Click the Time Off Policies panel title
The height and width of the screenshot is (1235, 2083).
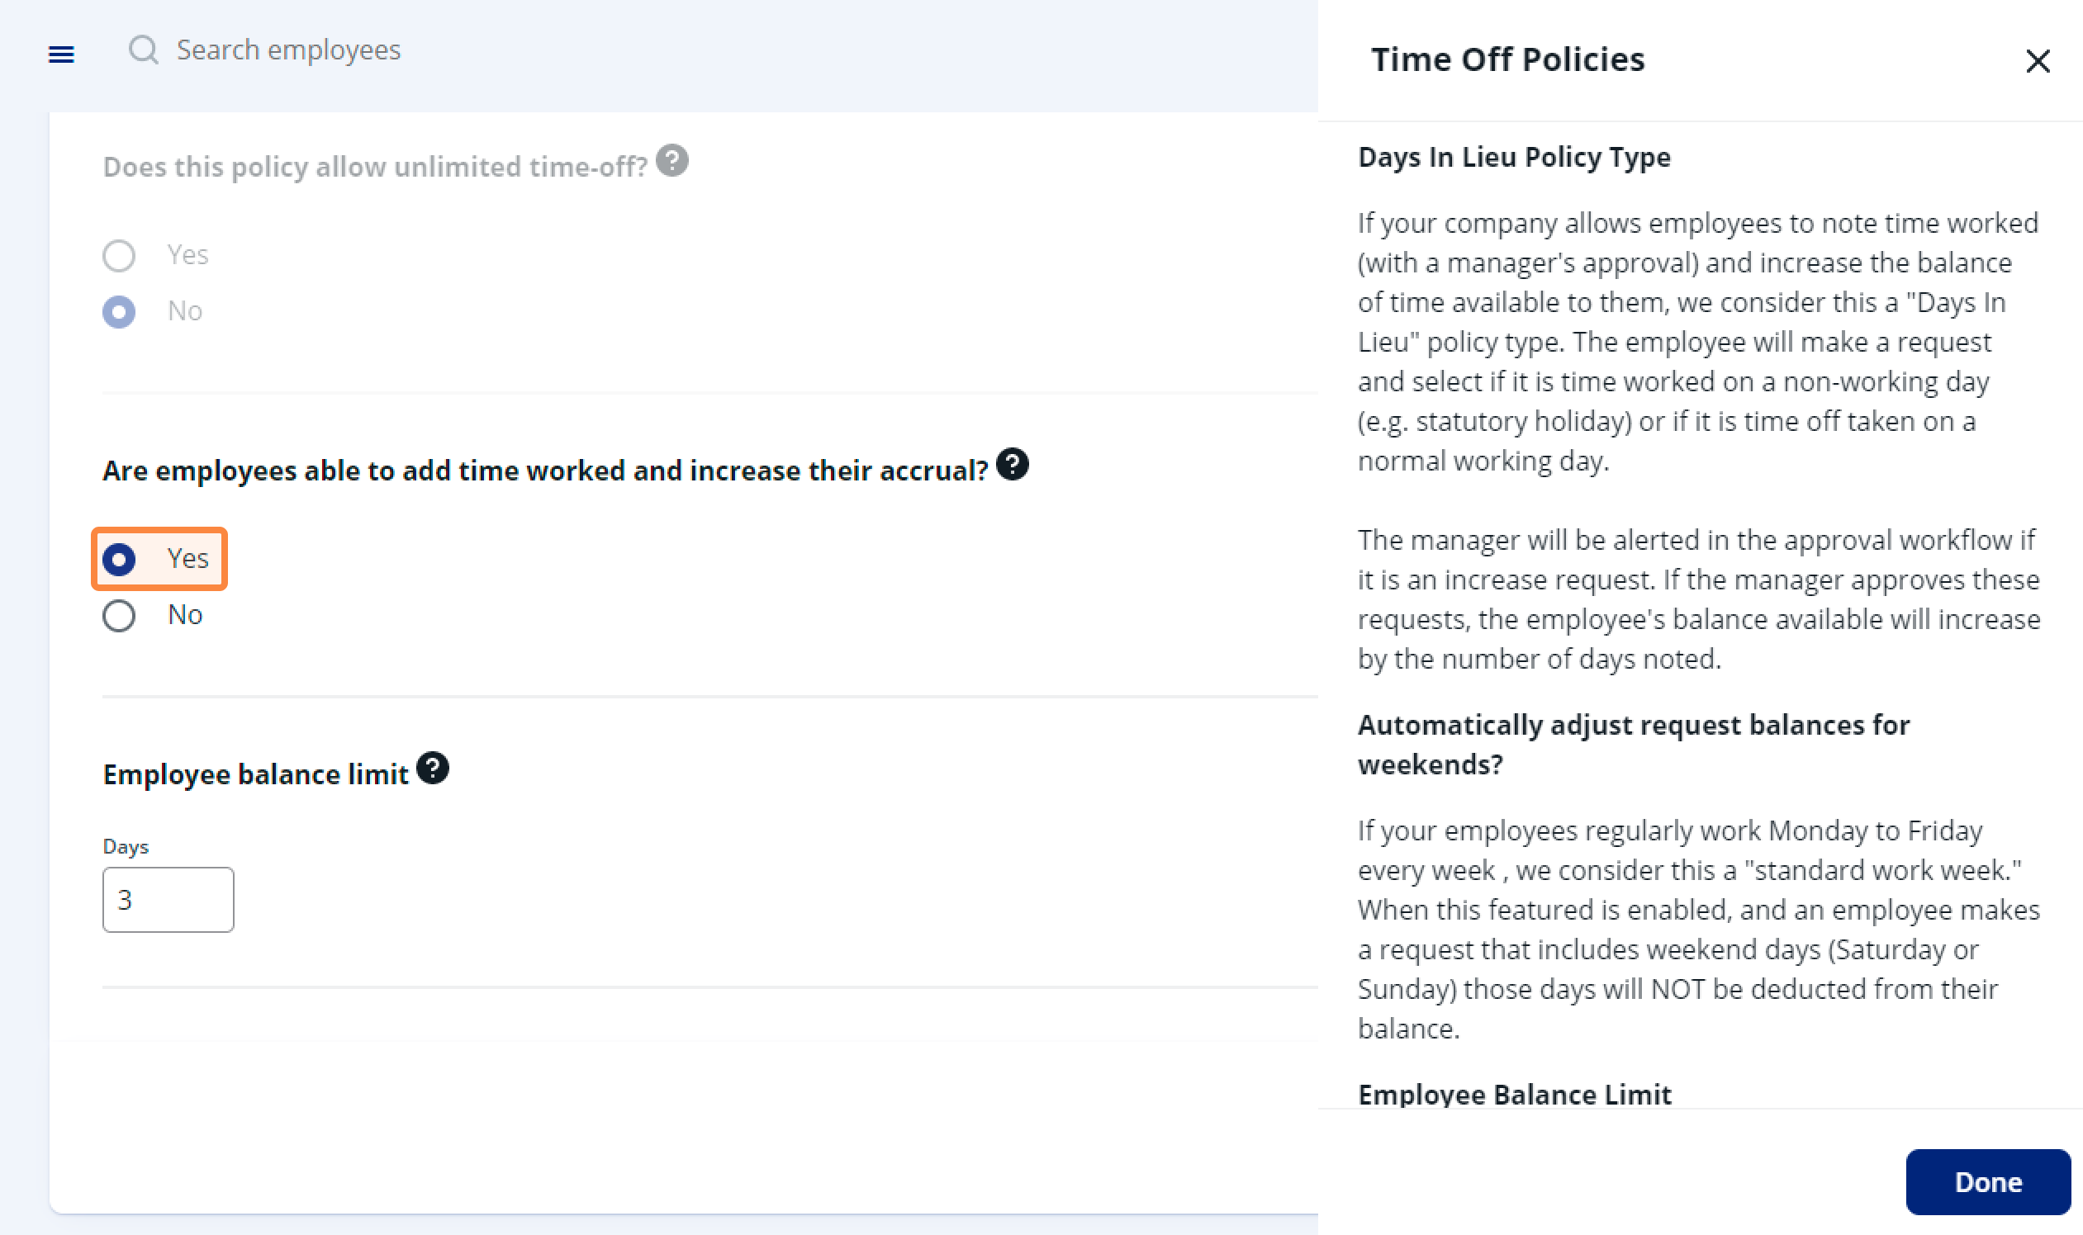point(1507,59)
